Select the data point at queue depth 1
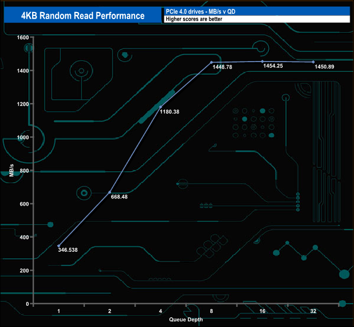 (x=59, y=246)
